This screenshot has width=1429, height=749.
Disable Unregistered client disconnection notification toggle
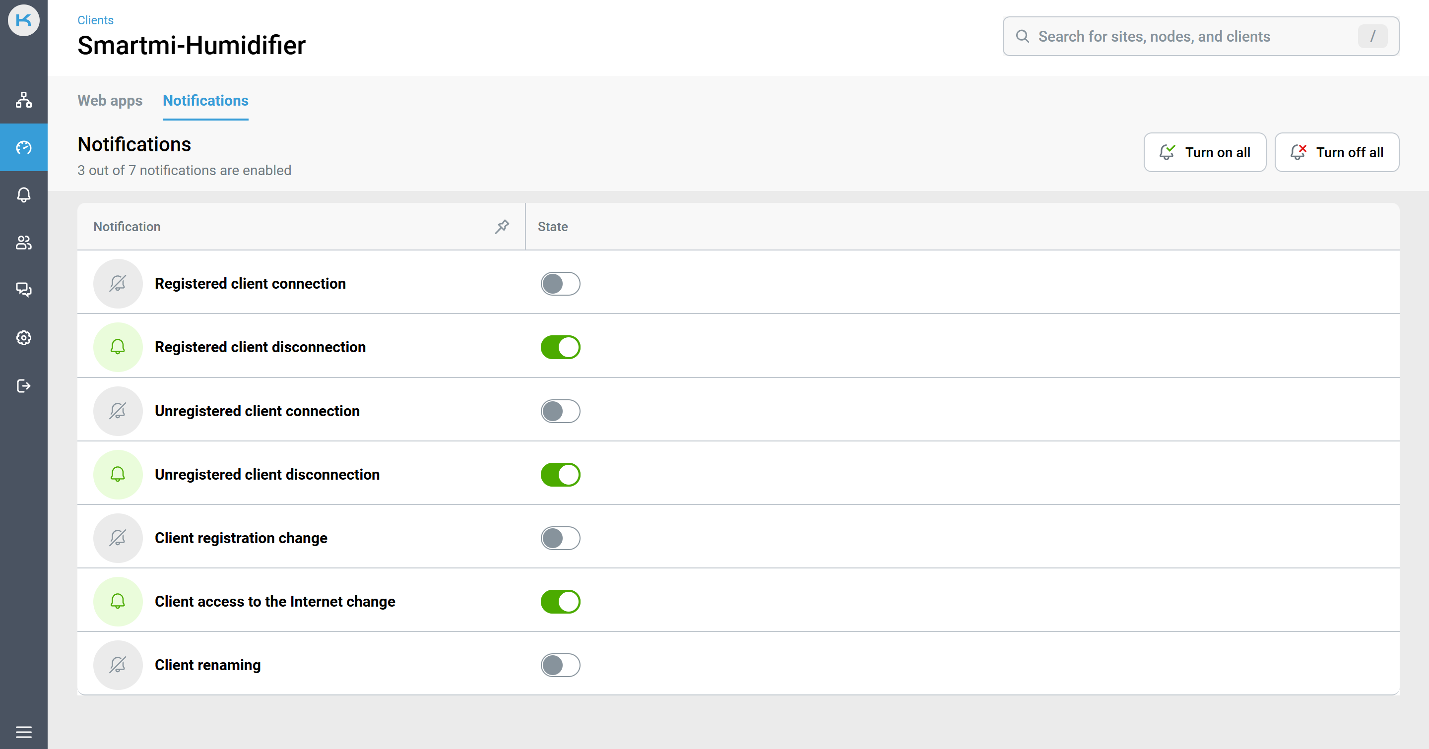560,475
